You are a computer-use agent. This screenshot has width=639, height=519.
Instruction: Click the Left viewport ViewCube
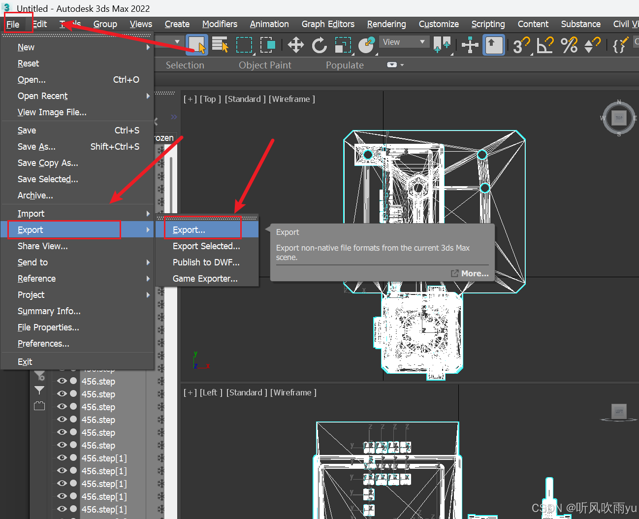619,412
